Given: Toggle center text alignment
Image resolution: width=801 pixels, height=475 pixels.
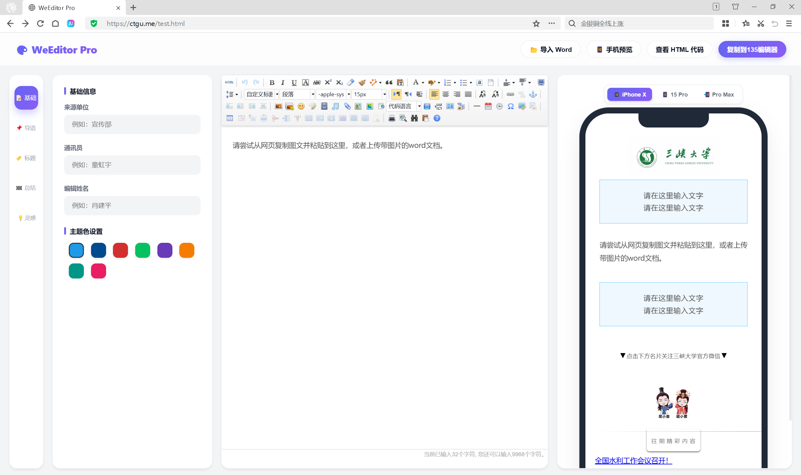Looking at the screenshot, I should 445,94.
